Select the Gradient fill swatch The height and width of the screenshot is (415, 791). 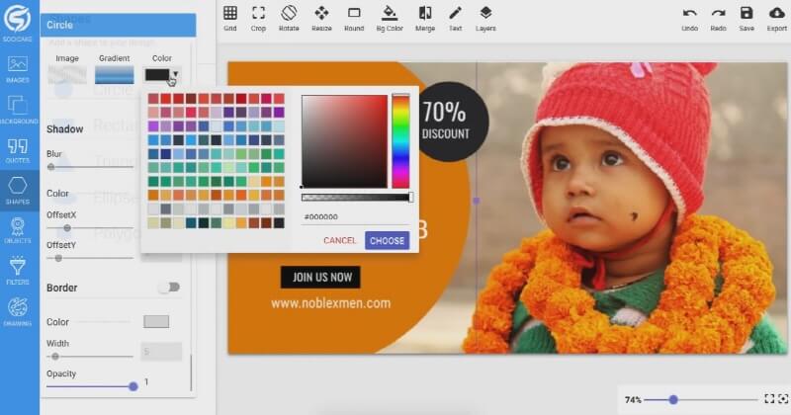(115, 75)
